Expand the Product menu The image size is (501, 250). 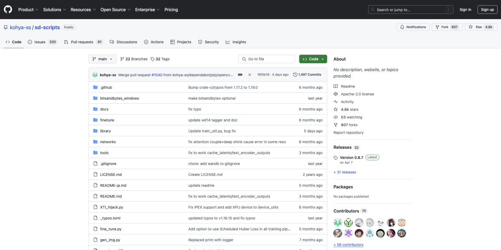pos(28,10)
